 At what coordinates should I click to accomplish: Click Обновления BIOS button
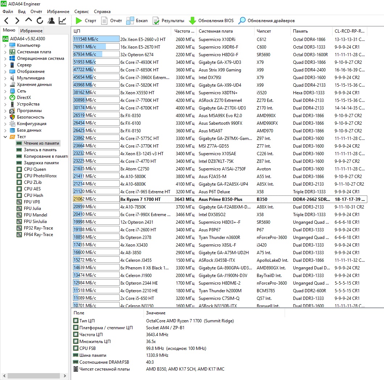coord(211,21)
